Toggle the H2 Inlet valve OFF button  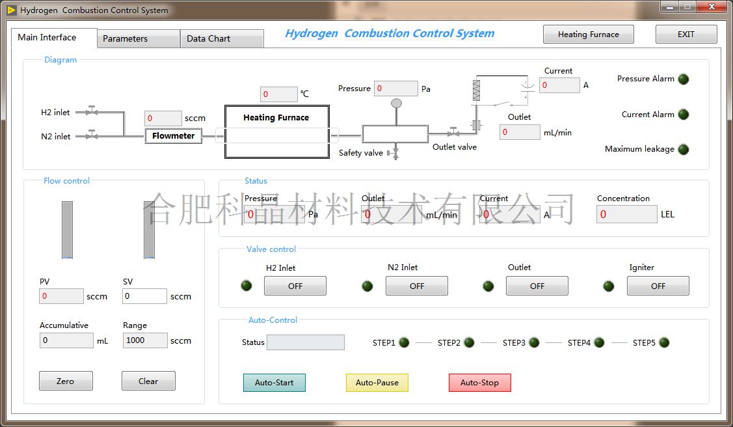(x=295, y=286)
